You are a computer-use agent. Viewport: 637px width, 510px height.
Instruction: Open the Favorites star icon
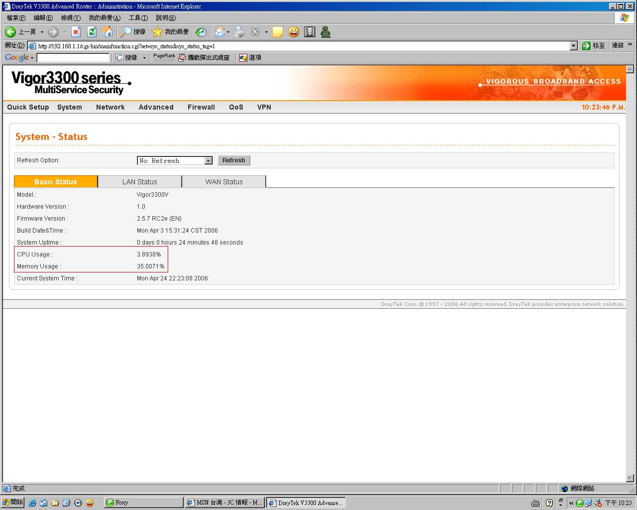click(x=157, y=32)
